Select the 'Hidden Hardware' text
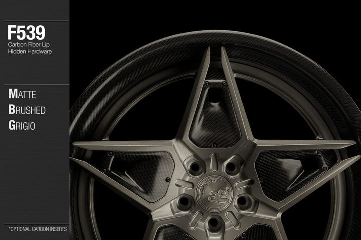 [30, 51]
